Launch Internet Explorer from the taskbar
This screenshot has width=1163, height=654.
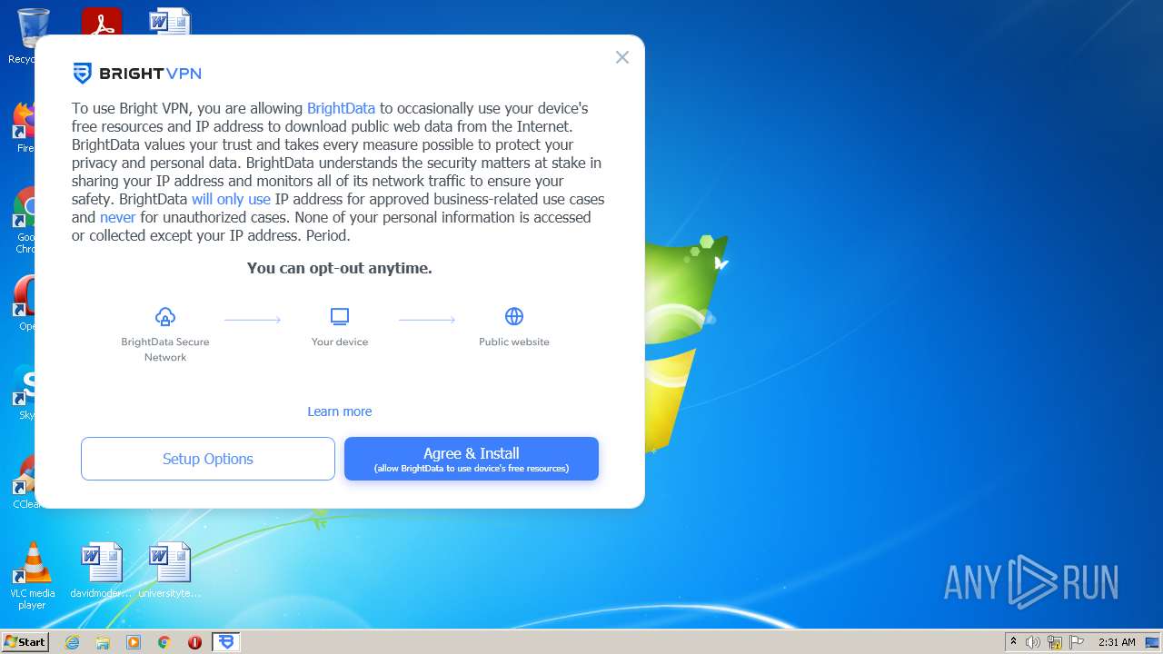point(72,642)
